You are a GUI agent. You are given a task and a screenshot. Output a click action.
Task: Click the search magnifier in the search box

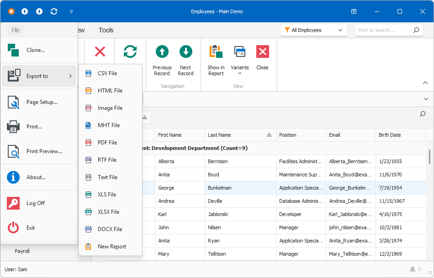(x=415, y=30)
